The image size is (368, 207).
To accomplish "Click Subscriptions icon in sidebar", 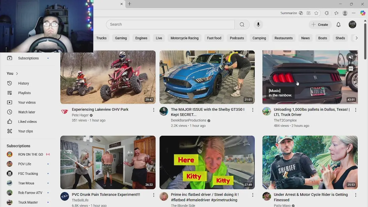I will (9, 58).
